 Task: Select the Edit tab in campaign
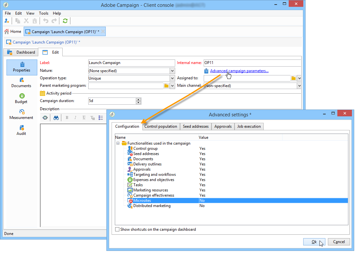coord(51,52)
